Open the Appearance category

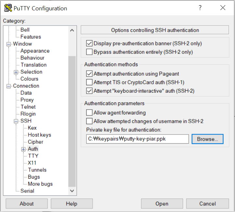point(35,51)
